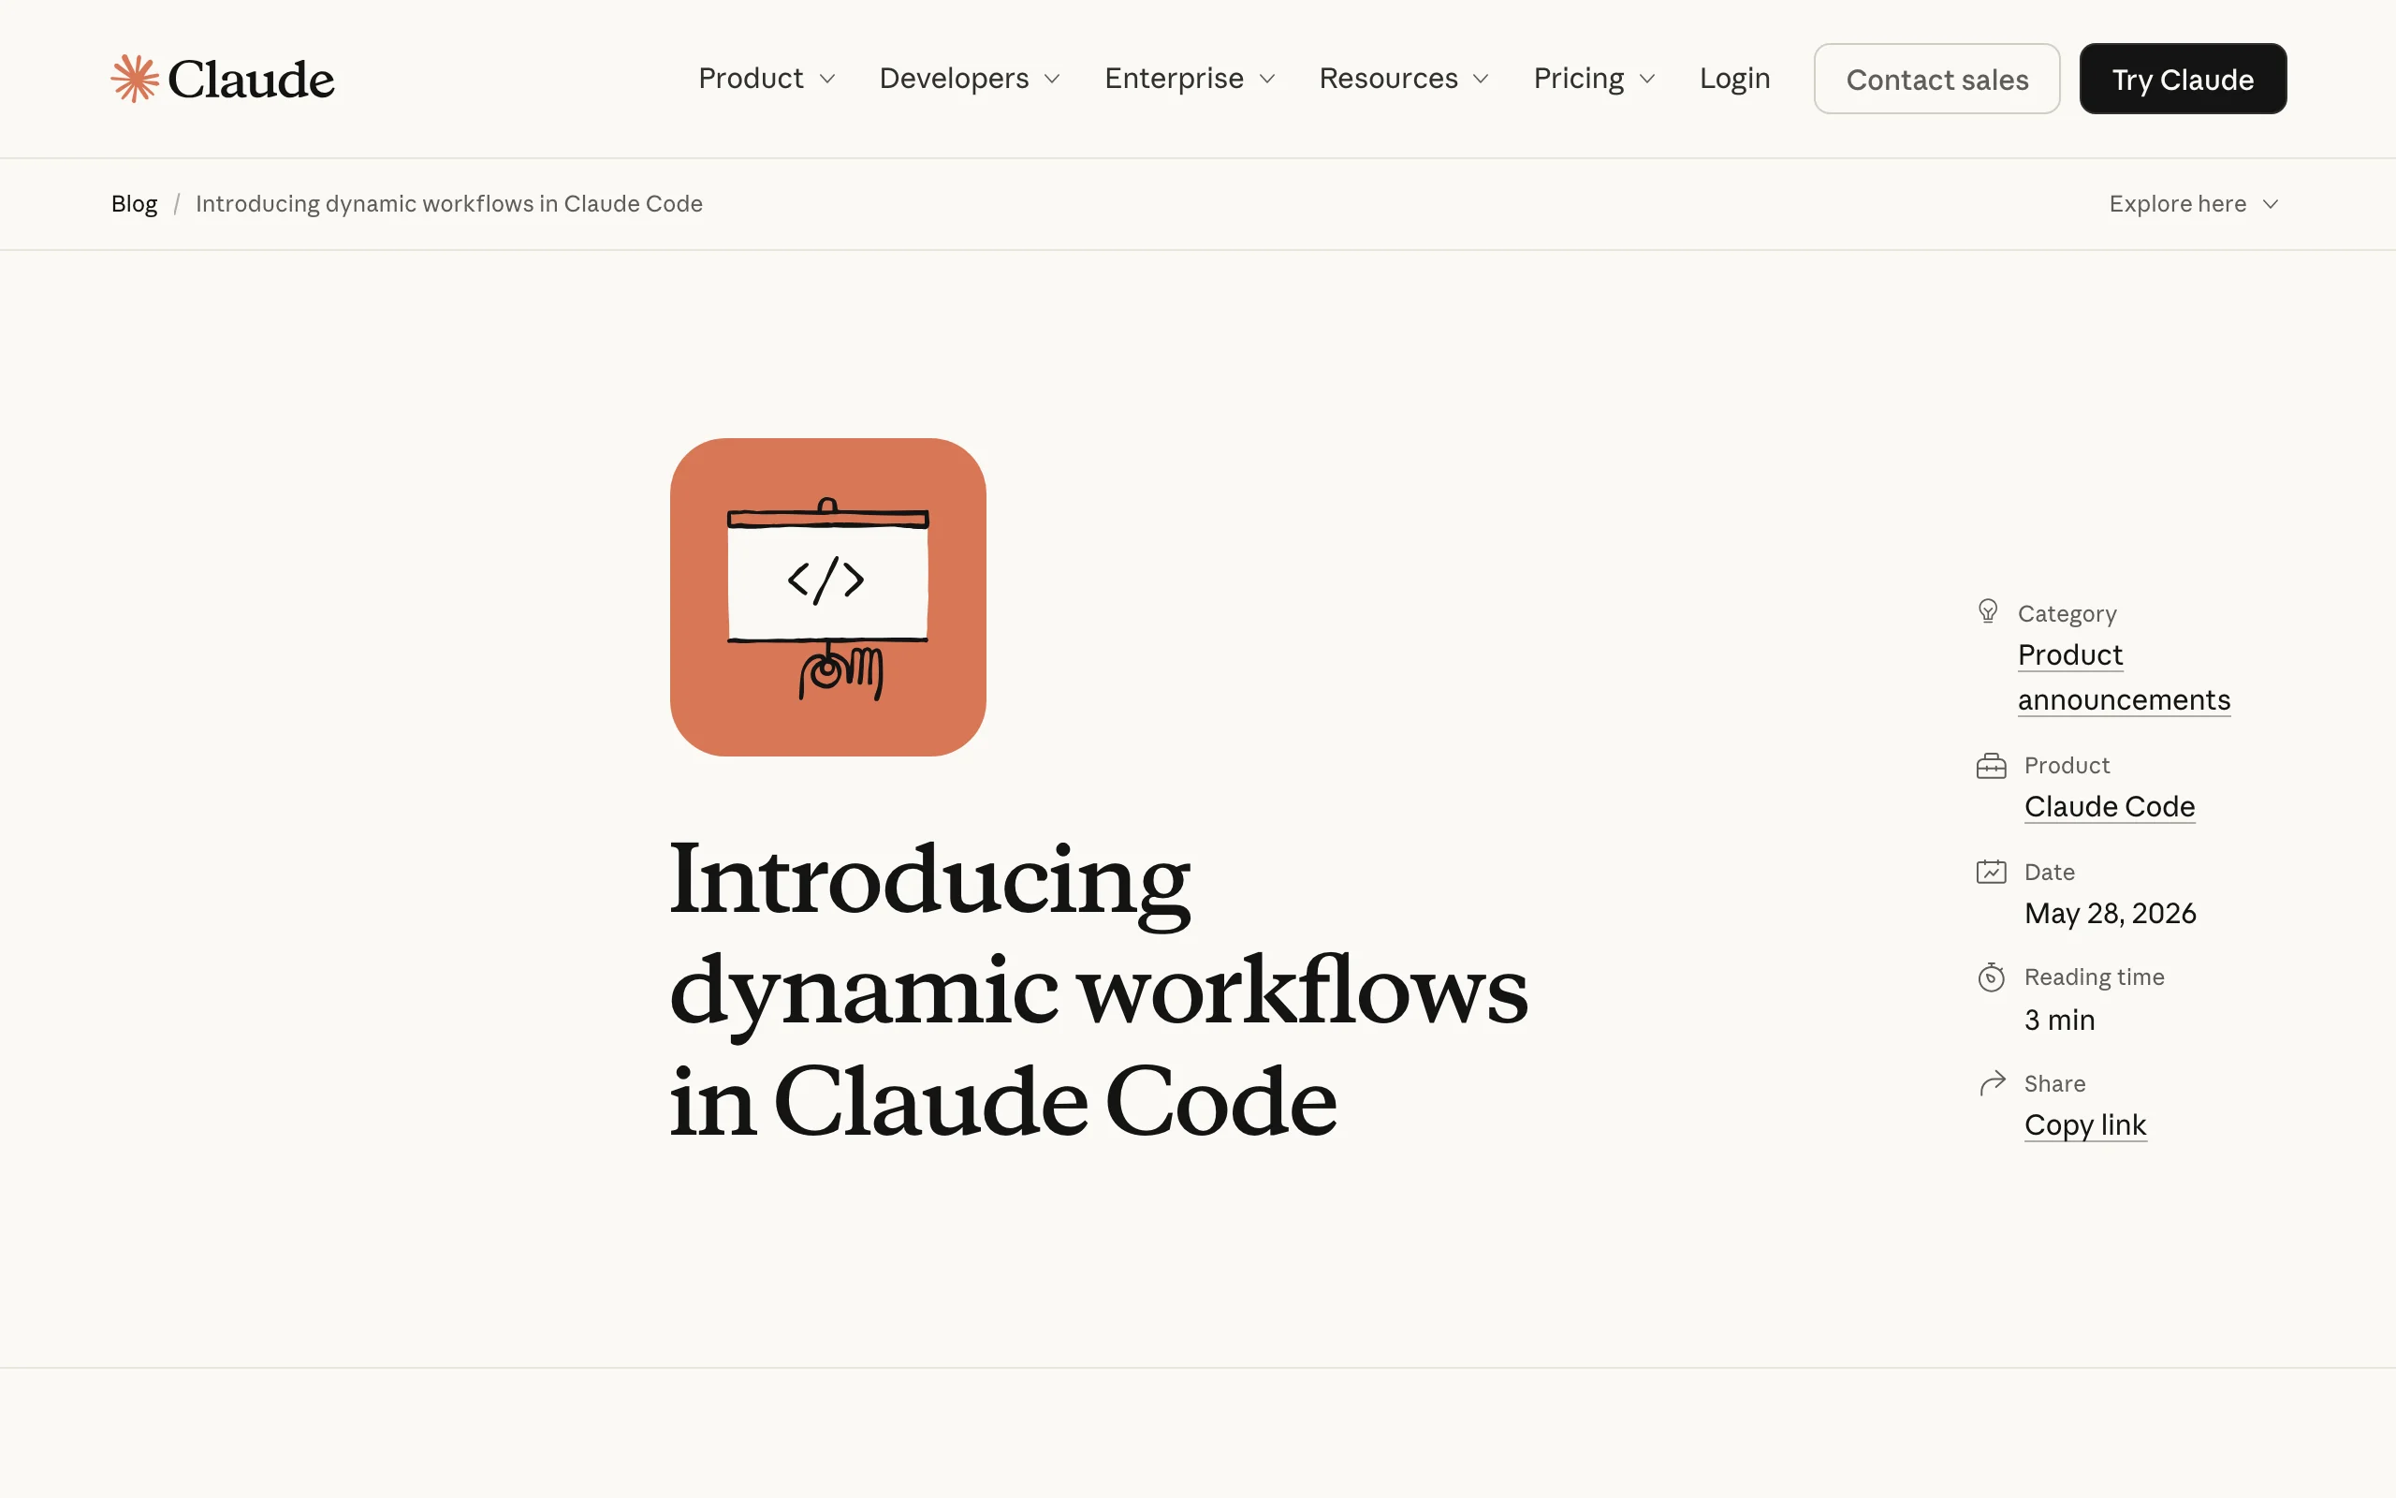Click the calendar Date icon

point(1991,872)
